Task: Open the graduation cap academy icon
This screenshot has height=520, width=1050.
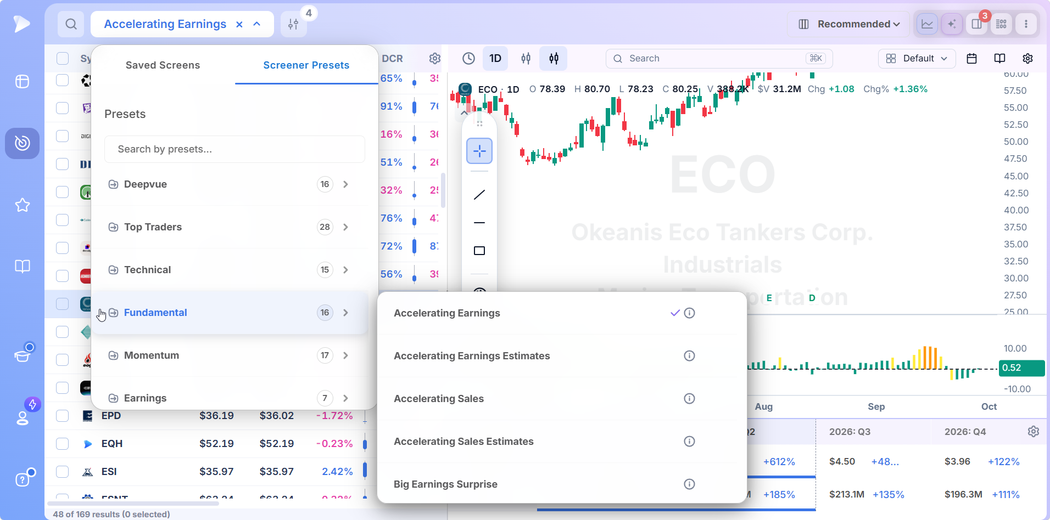Action: 22,356
